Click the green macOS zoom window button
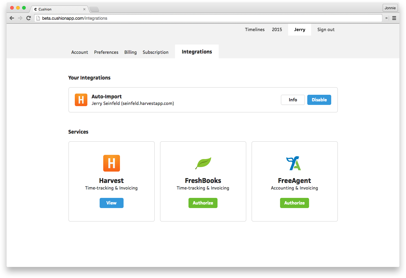Image resolution: width=406 pixels, height=278 pixels. click(x=24, y=8)
